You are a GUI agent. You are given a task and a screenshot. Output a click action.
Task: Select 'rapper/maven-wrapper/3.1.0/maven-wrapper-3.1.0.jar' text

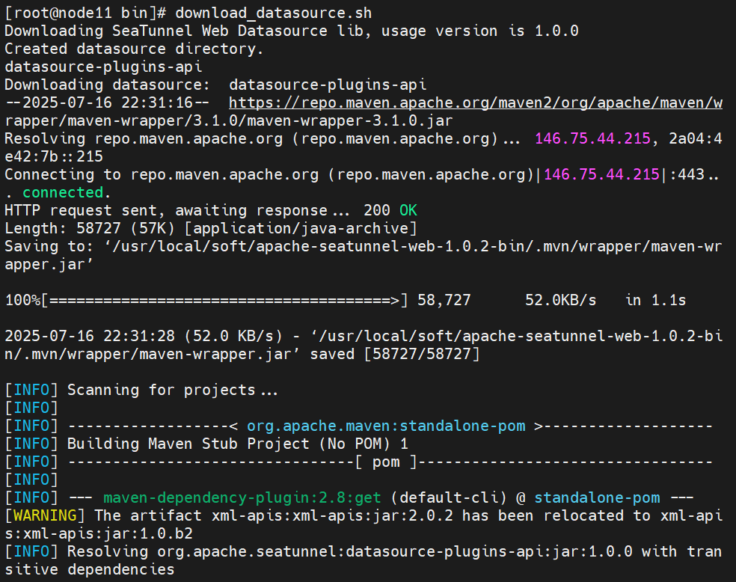[x=229, y=120]
